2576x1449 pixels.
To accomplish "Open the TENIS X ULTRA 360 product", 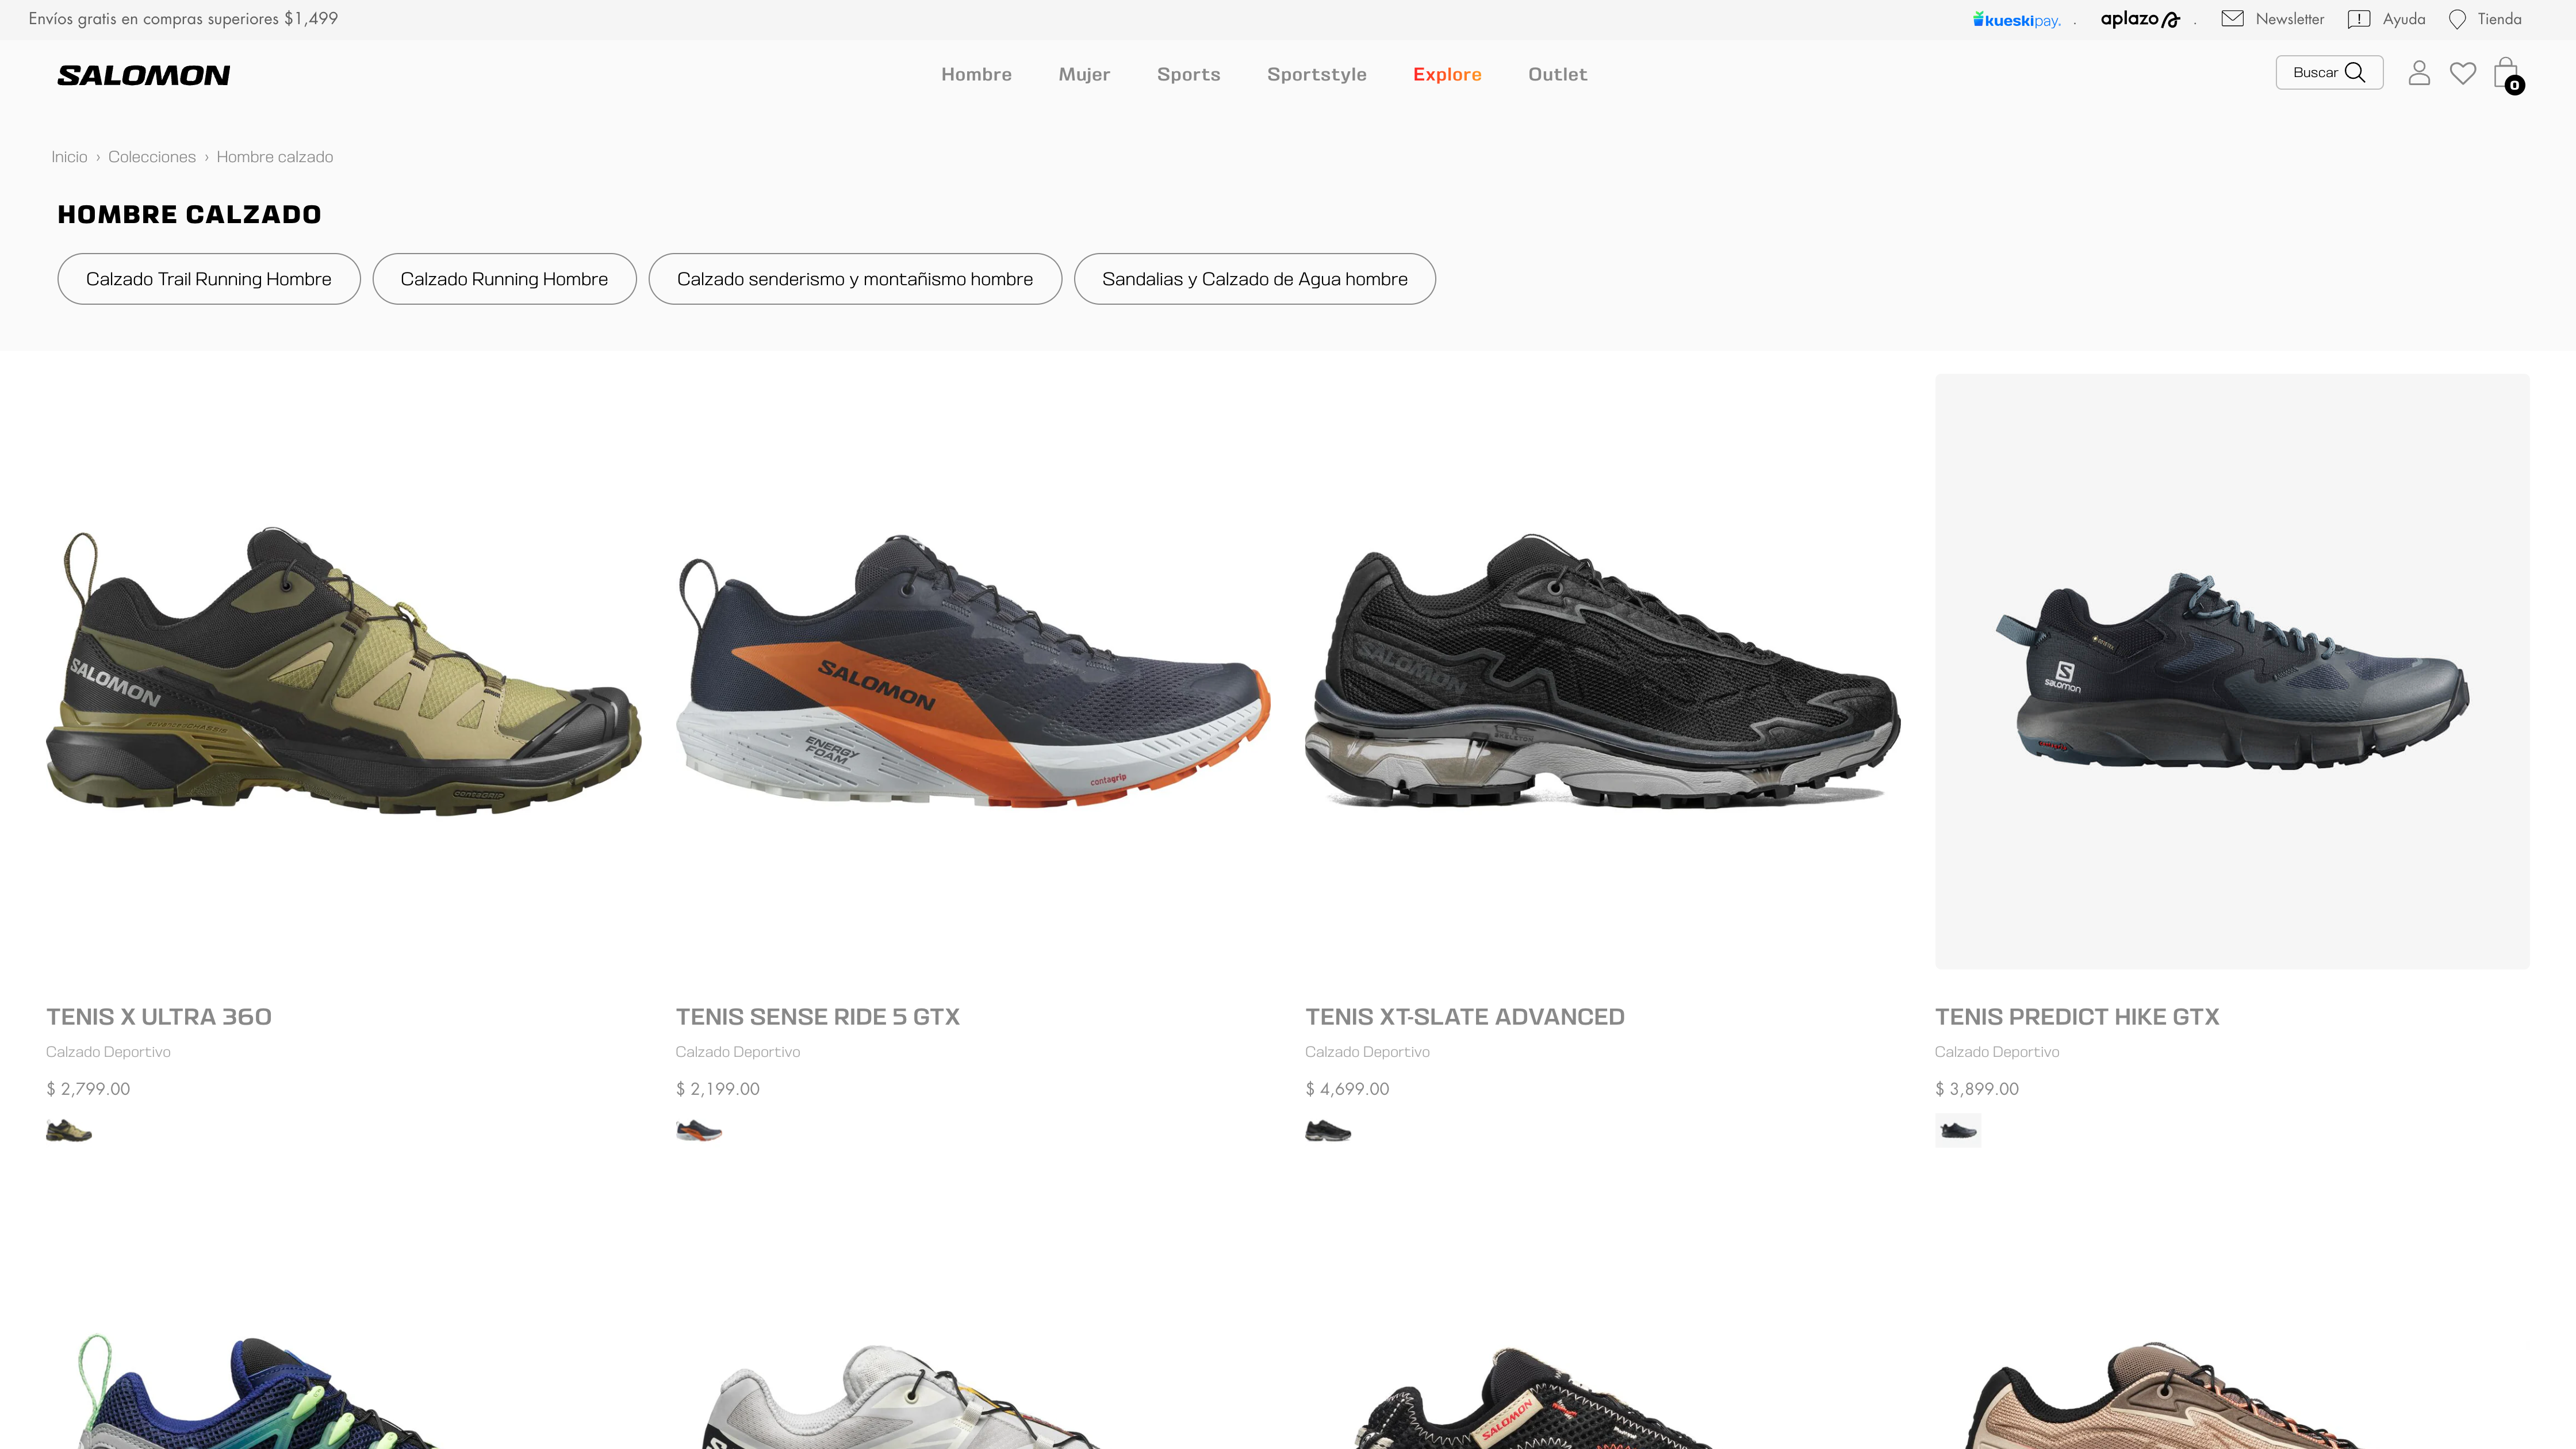I will [159, 1016].
